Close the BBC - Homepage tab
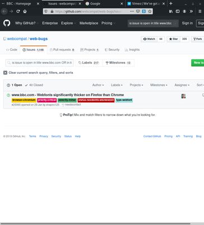Viewport: 204px width, 225px height. point(38,4)
